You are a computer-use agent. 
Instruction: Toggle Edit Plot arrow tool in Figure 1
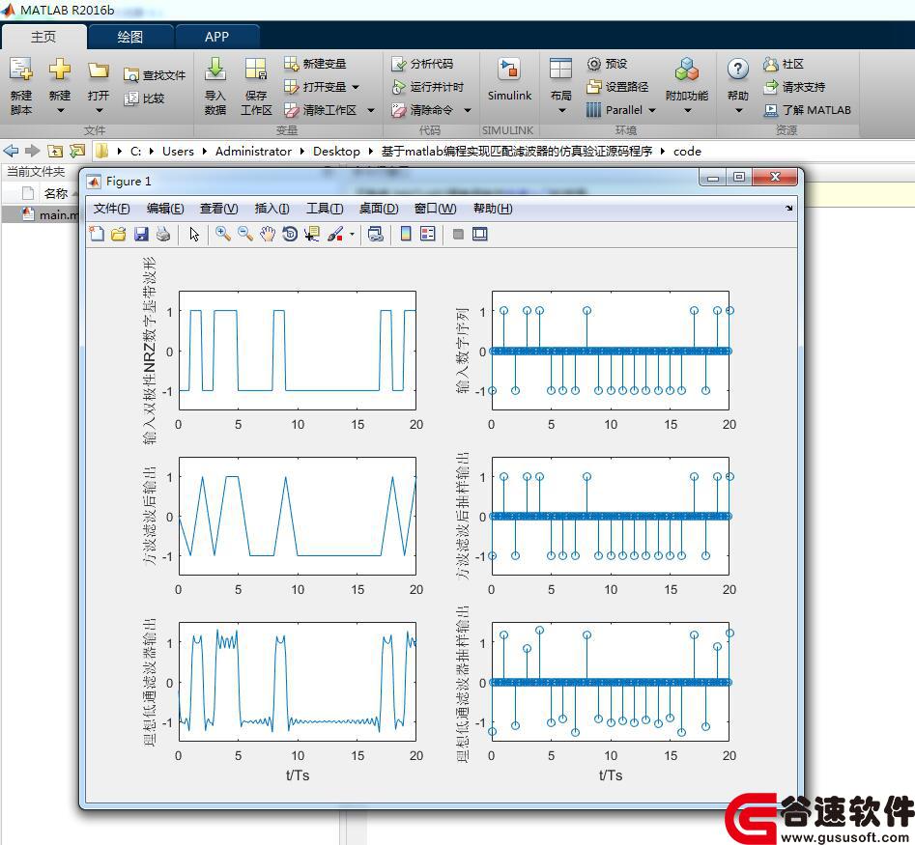coord(194,235)
